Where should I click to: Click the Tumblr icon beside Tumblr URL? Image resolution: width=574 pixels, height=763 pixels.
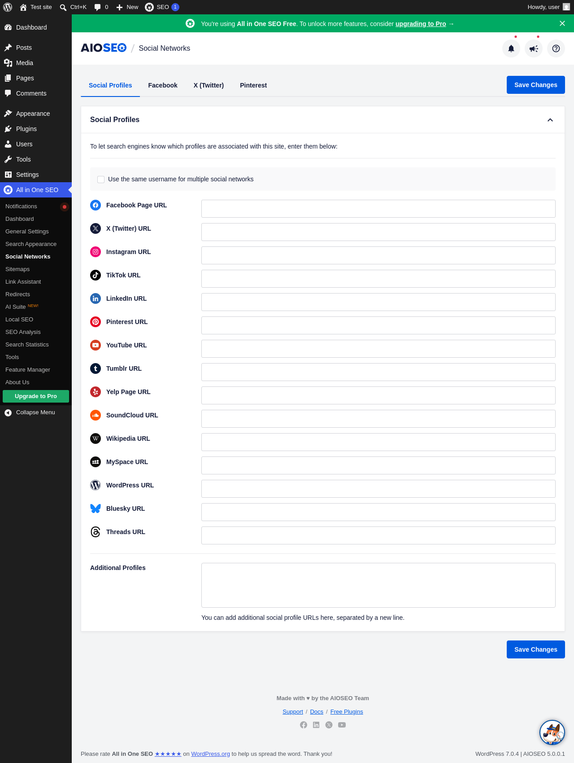[x=96, y=368]
